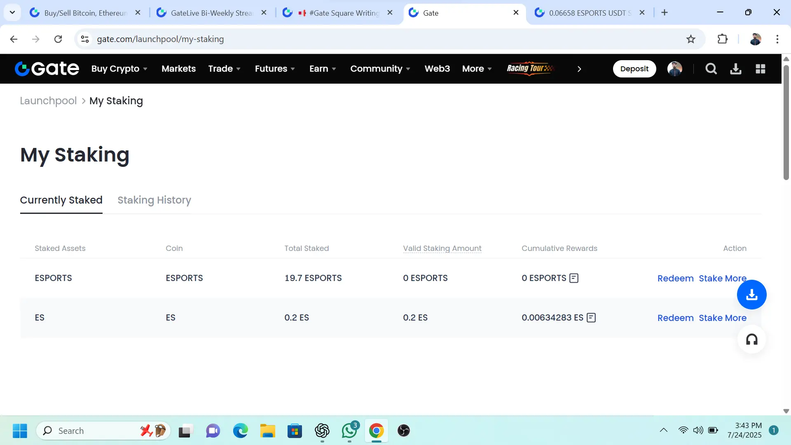This screenshot has height=445, width=791.
Task: Switch to the Staking History tab
Action: pyautogui.click(x=154, y=200)
